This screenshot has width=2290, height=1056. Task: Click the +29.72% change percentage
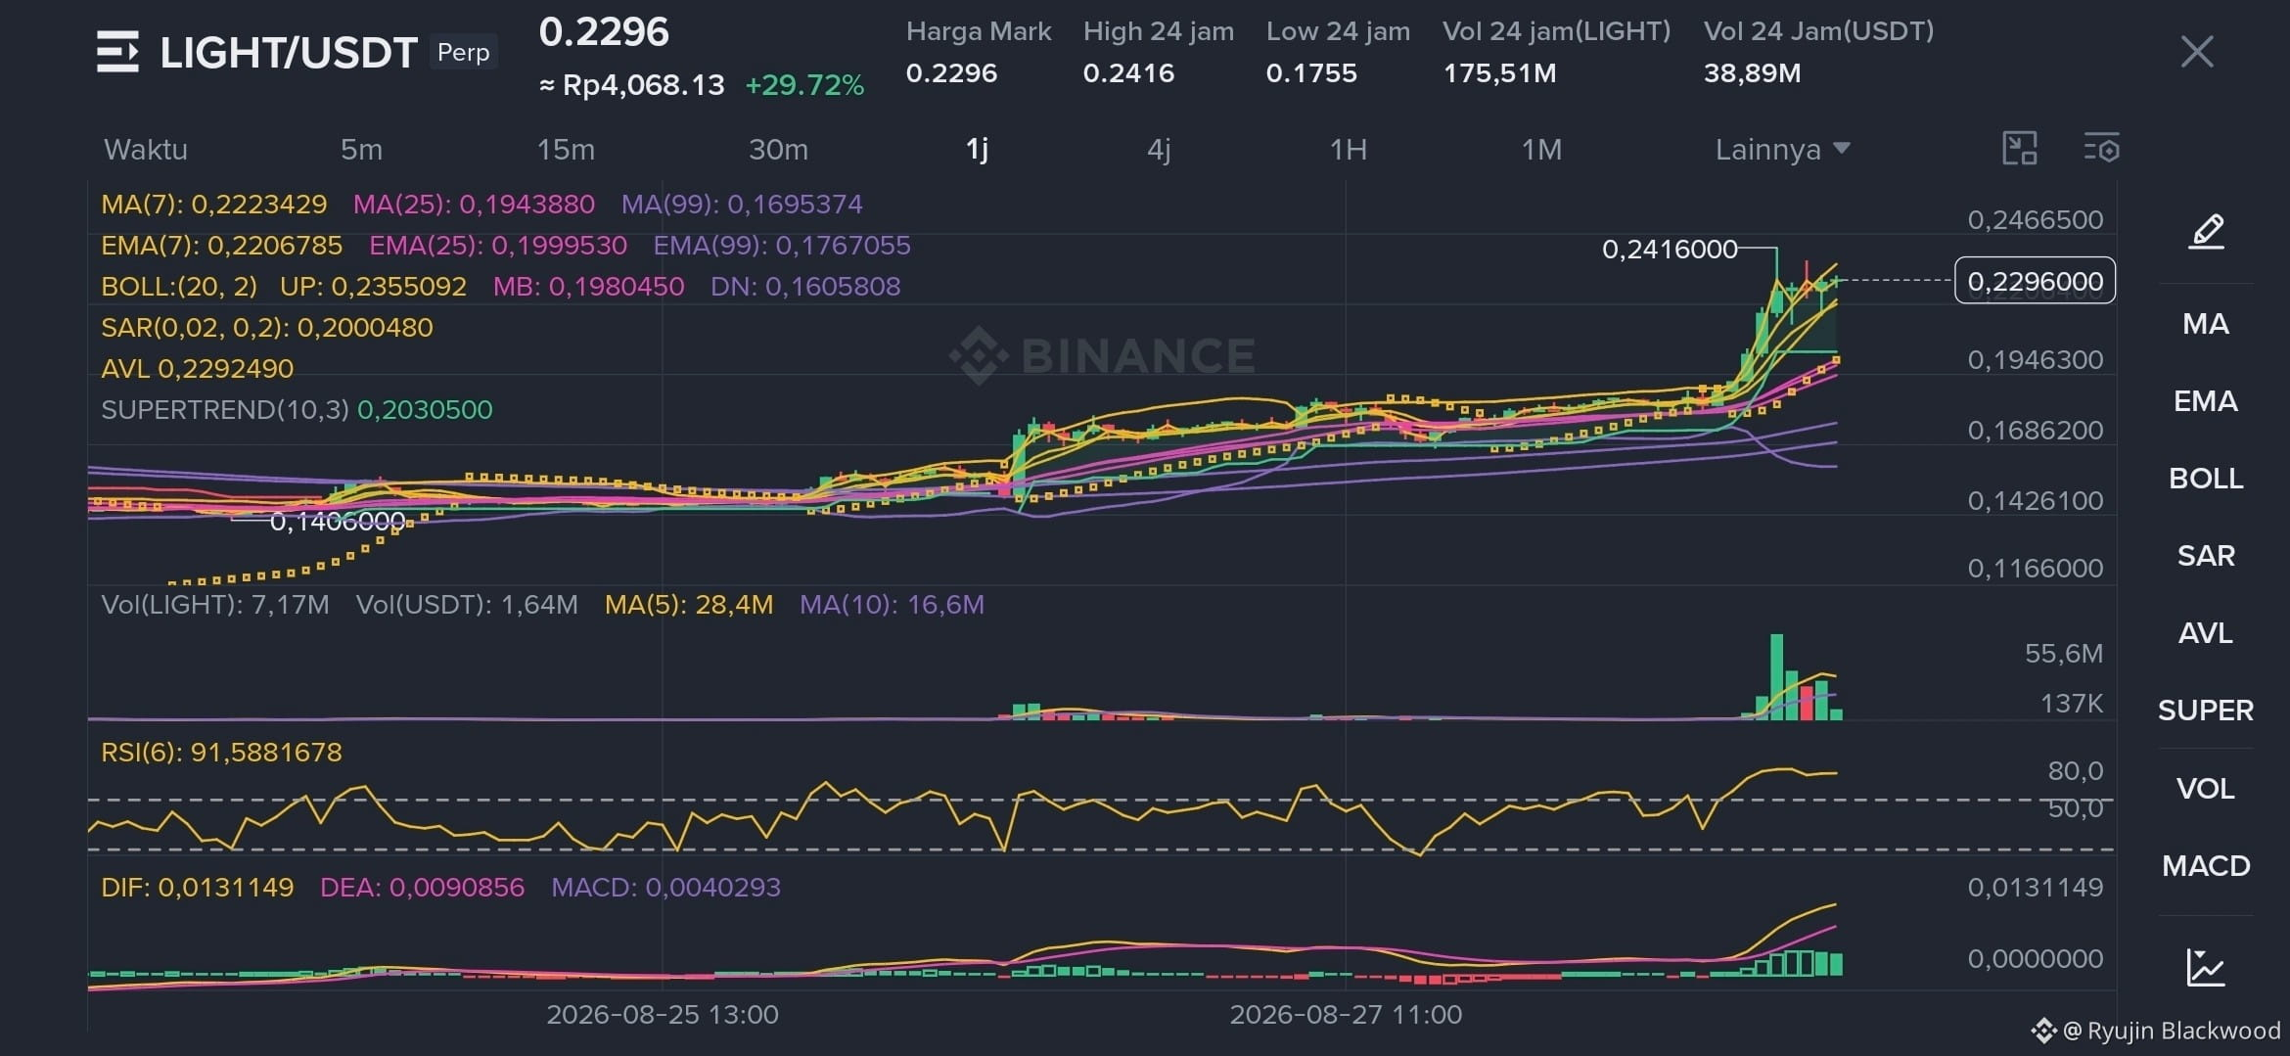coord(804,85)
